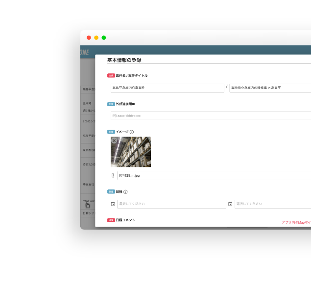Click the warehouse image thumbnail

pyautogui.click(x=131, y=152)
